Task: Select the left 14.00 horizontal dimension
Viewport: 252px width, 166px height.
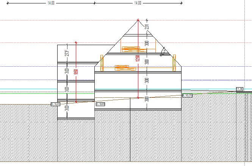Action: [50, 3]
